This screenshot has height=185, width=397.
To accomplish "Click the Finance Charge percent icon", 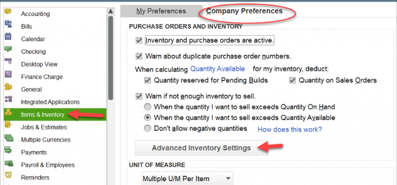I will point(8,74).
